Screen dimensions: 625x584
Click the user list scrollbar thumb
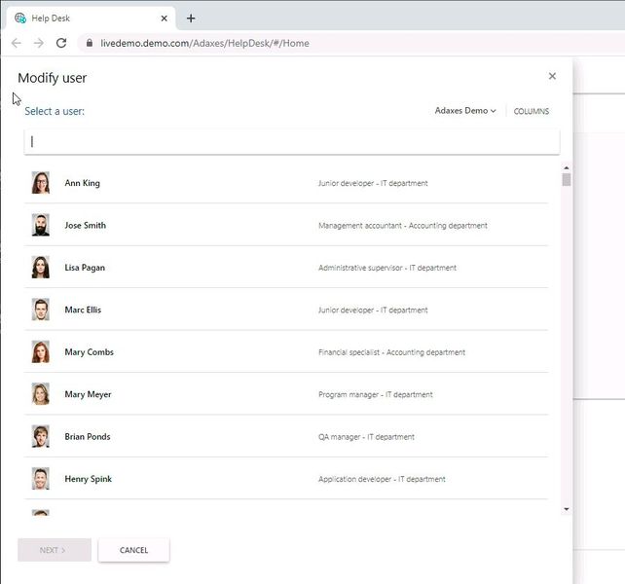pos(567,180)
